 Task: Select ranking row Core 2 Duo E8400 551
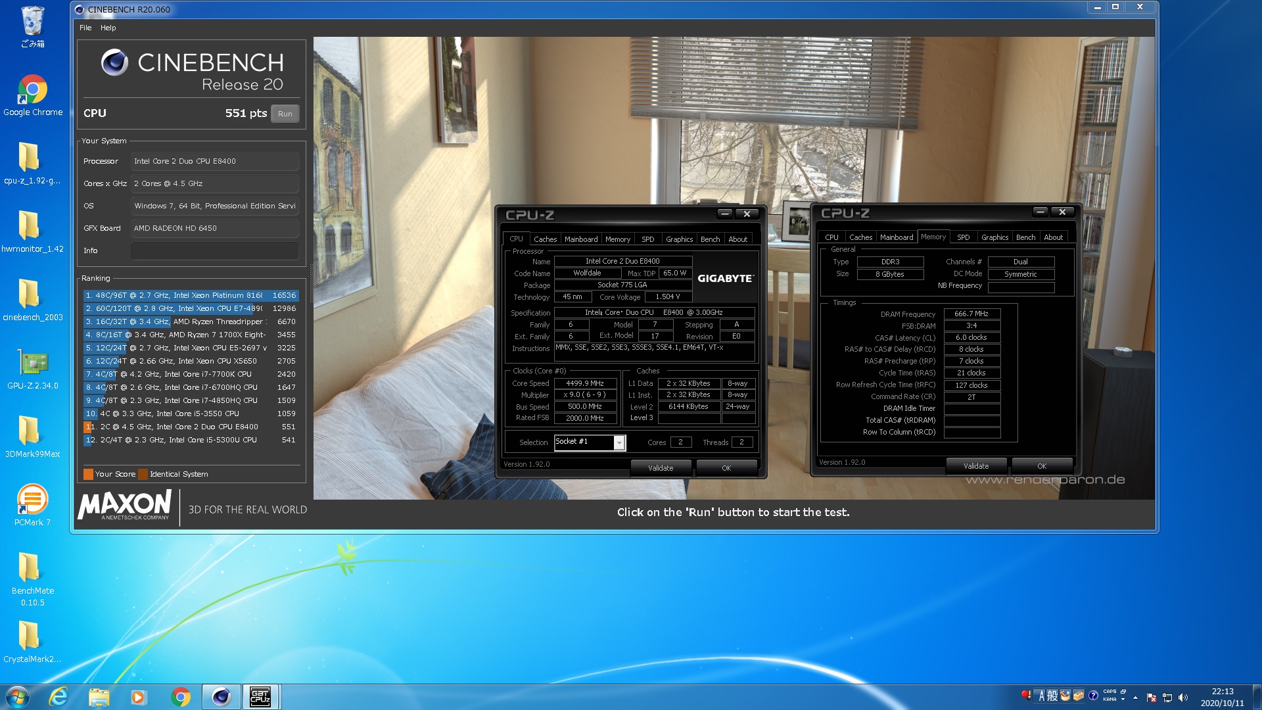(191, 427)
